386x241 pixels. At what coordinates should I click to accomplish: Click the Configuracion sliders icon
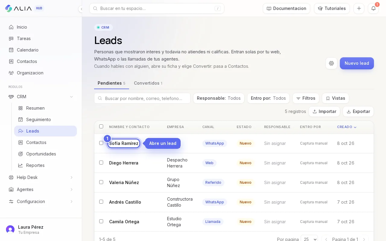11,202
